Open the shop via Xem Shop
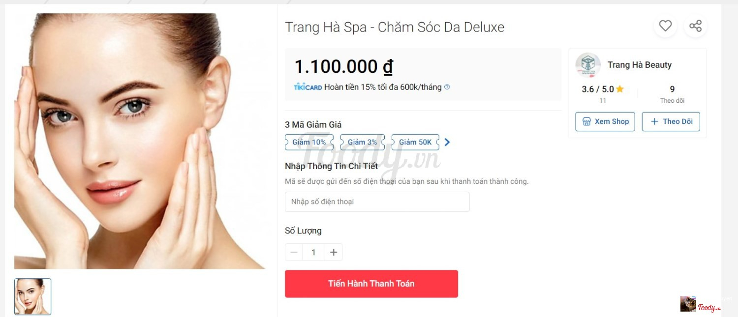Viewport: 738px width, 317px height. click(605, 121)
